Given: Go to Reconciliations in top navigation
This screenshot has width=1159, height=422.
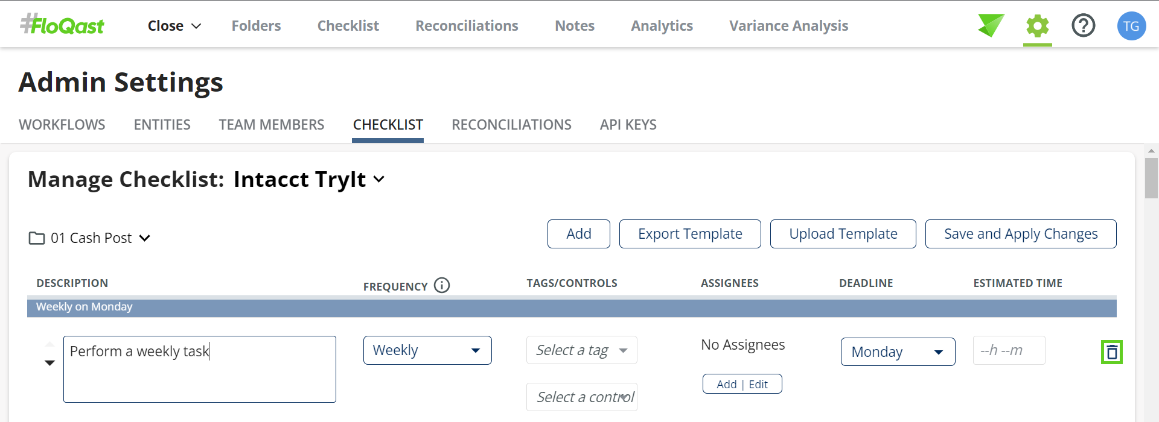Looking at the screenshot, I should 467,26.
